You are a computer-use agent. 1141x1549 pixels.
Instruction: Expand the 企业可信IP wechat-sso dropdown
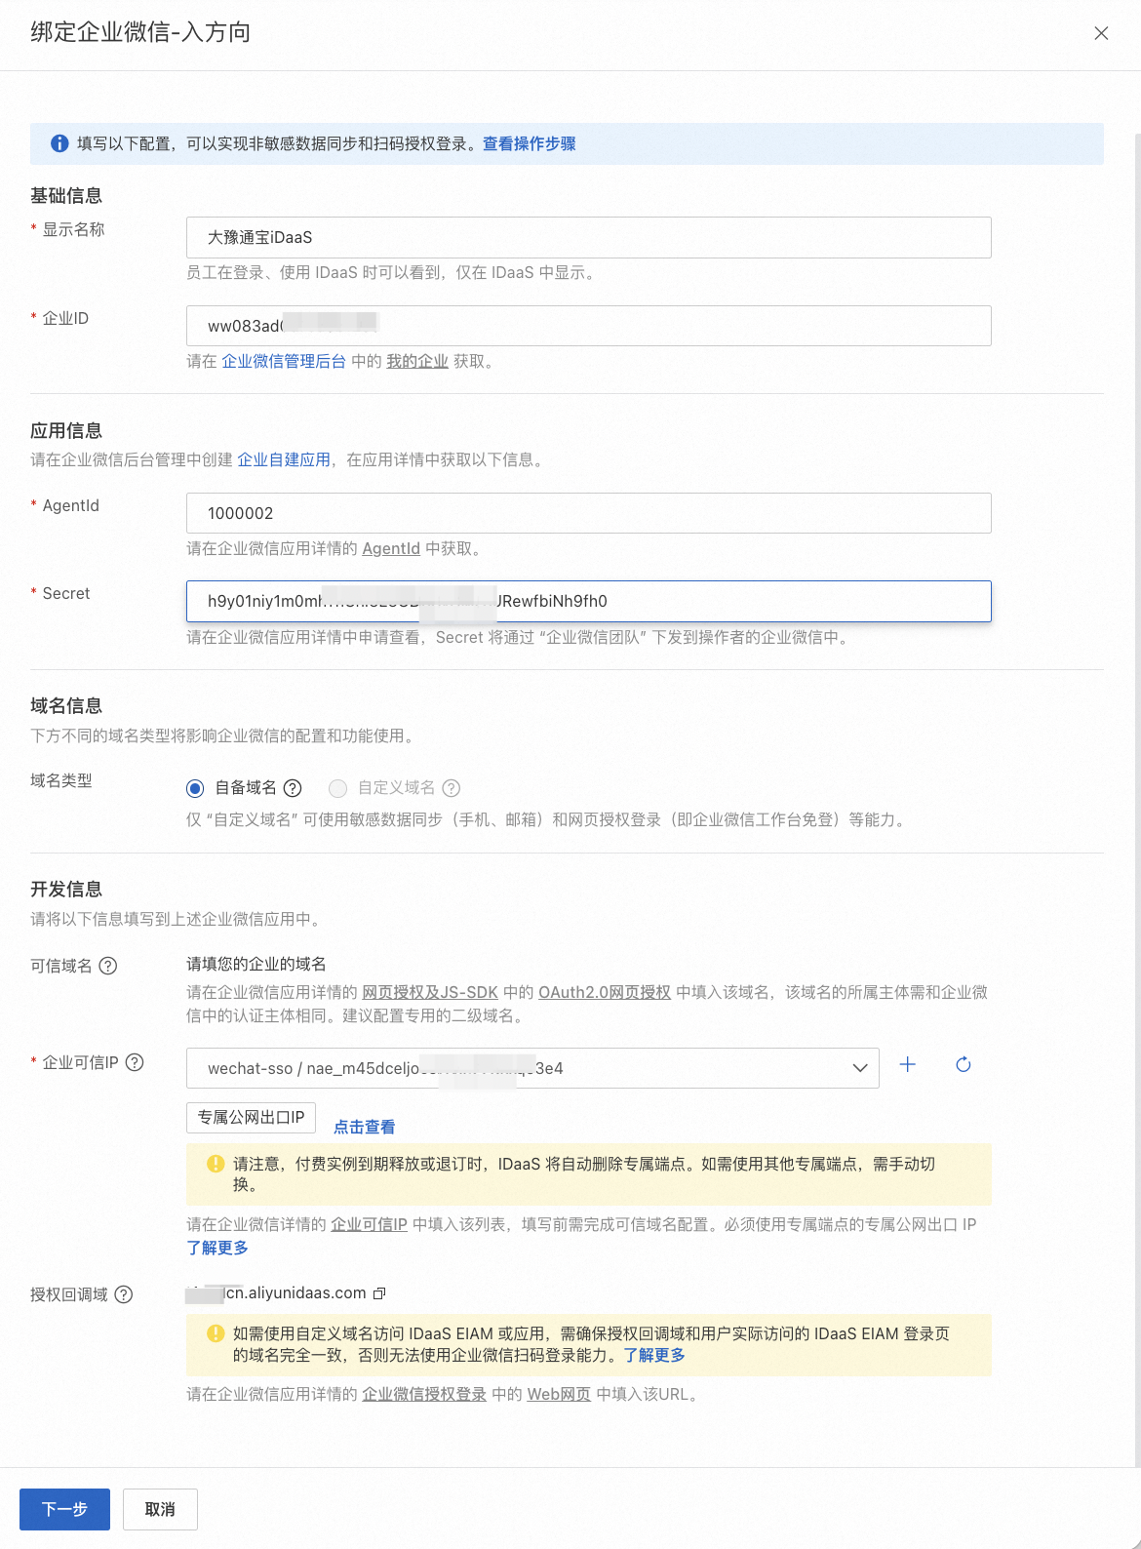tap(532, 1068)
